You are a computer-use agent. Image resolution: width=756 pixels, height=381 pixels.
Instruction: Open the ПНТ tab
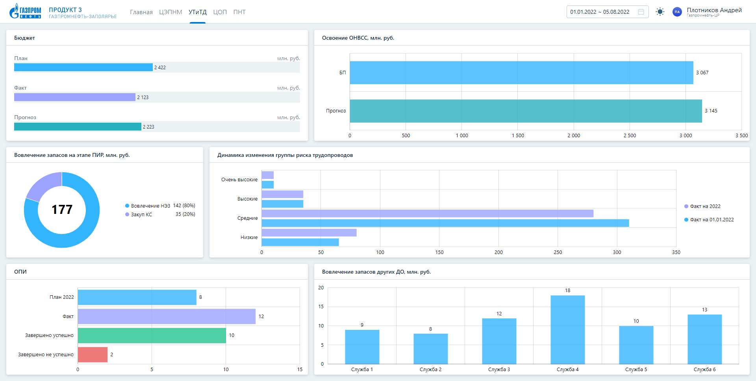pyautogui.click(x=239, y=12)
